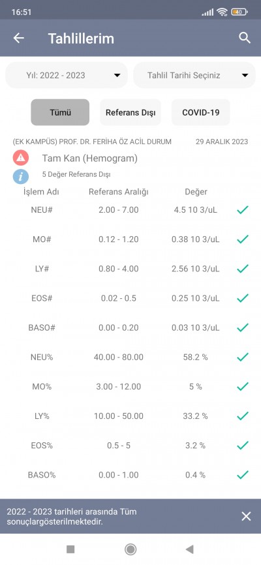Screen dimensions: 261x565
Task: Tap the Android back triangle button
Action: click(189, 549)
